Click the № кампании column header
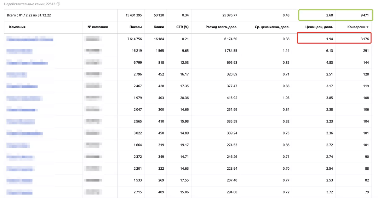This screenshot has width=378, height=198. click(98, 27)
